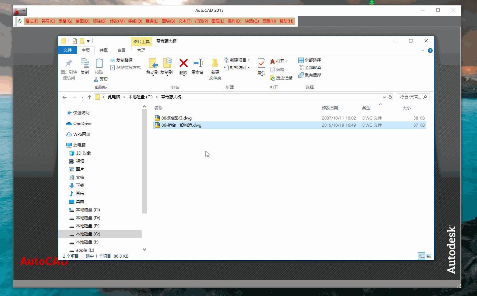Click the search box 搜索"常青...

[x=413, y=97]
